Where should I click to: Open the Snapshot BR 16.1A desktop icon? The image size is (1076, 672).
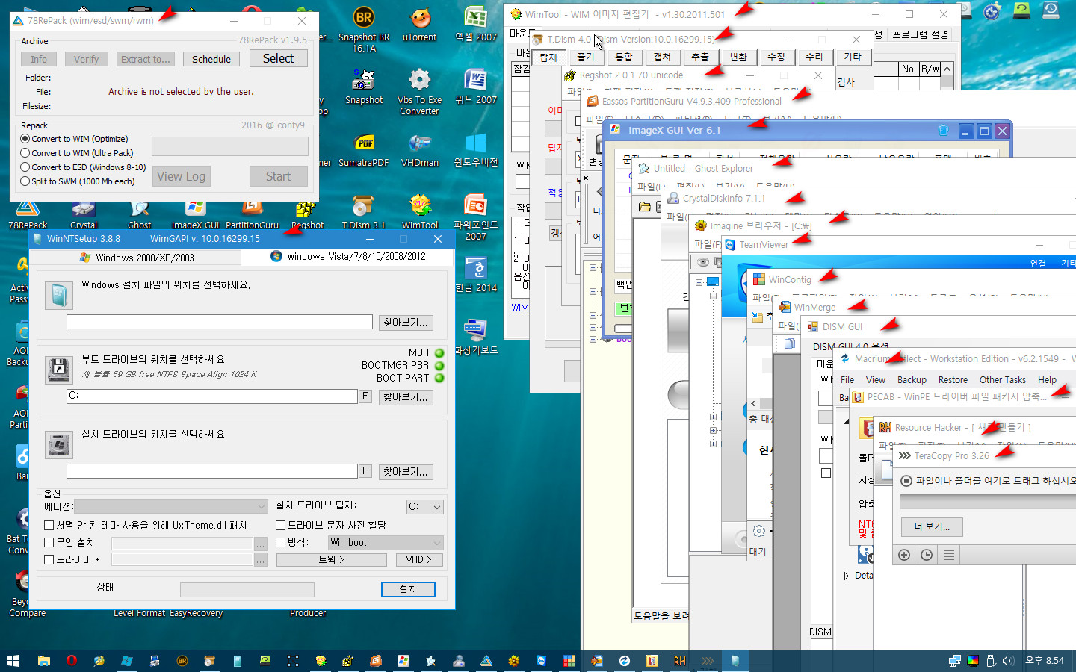coord(364,28)
